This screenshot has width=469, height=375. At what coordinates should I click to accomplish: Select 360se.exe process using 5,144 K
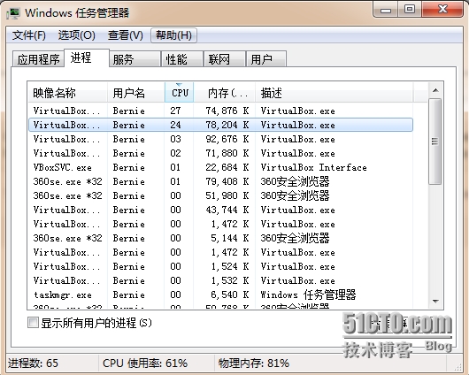coord(220,238)
